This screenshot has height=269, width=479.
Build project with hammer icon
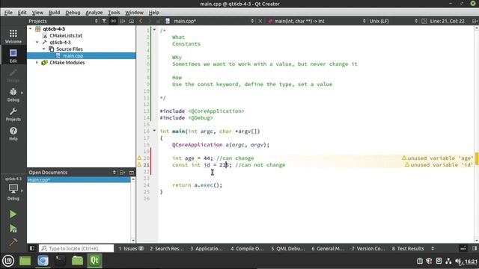click(13, 242)
